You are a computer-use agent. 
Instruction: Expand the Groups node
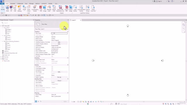click(1, 59)
